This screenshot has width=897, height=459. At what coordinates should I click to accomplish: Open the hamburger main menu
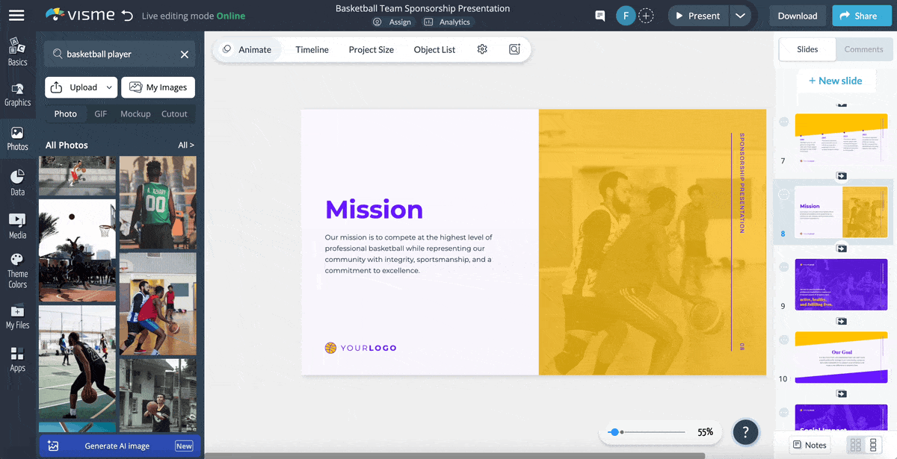point(16,16)
